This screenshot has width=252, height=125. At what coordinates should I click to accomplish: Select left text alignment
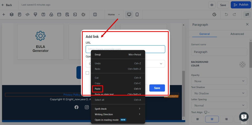coord(198,119)
